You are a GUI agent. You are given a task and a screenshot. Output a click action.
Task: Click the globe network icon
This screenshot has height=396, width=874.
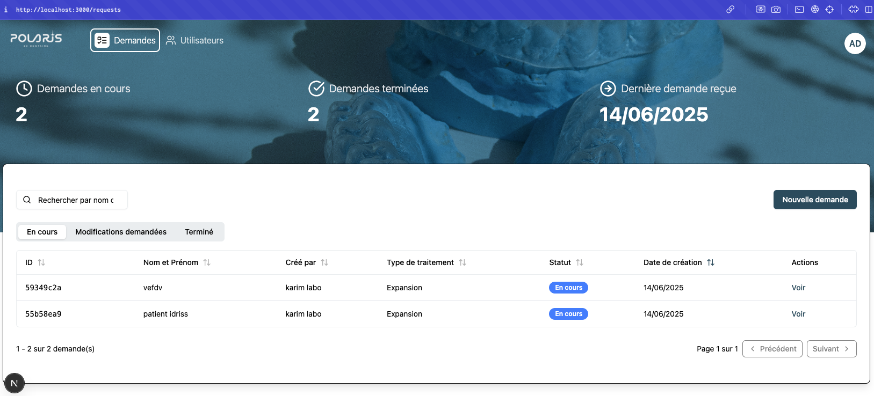[815, 9]
